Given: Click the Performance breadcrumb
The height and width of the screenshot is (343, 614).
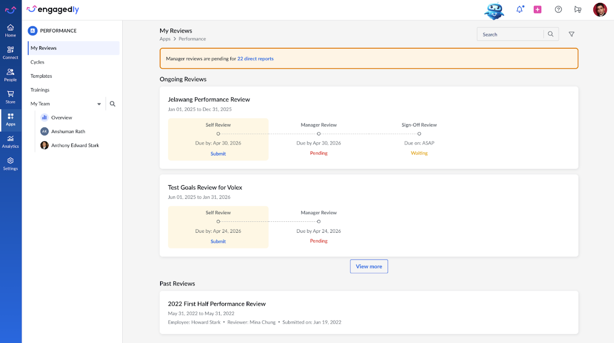Looking at the screenshot, I should tap(192, 39).
